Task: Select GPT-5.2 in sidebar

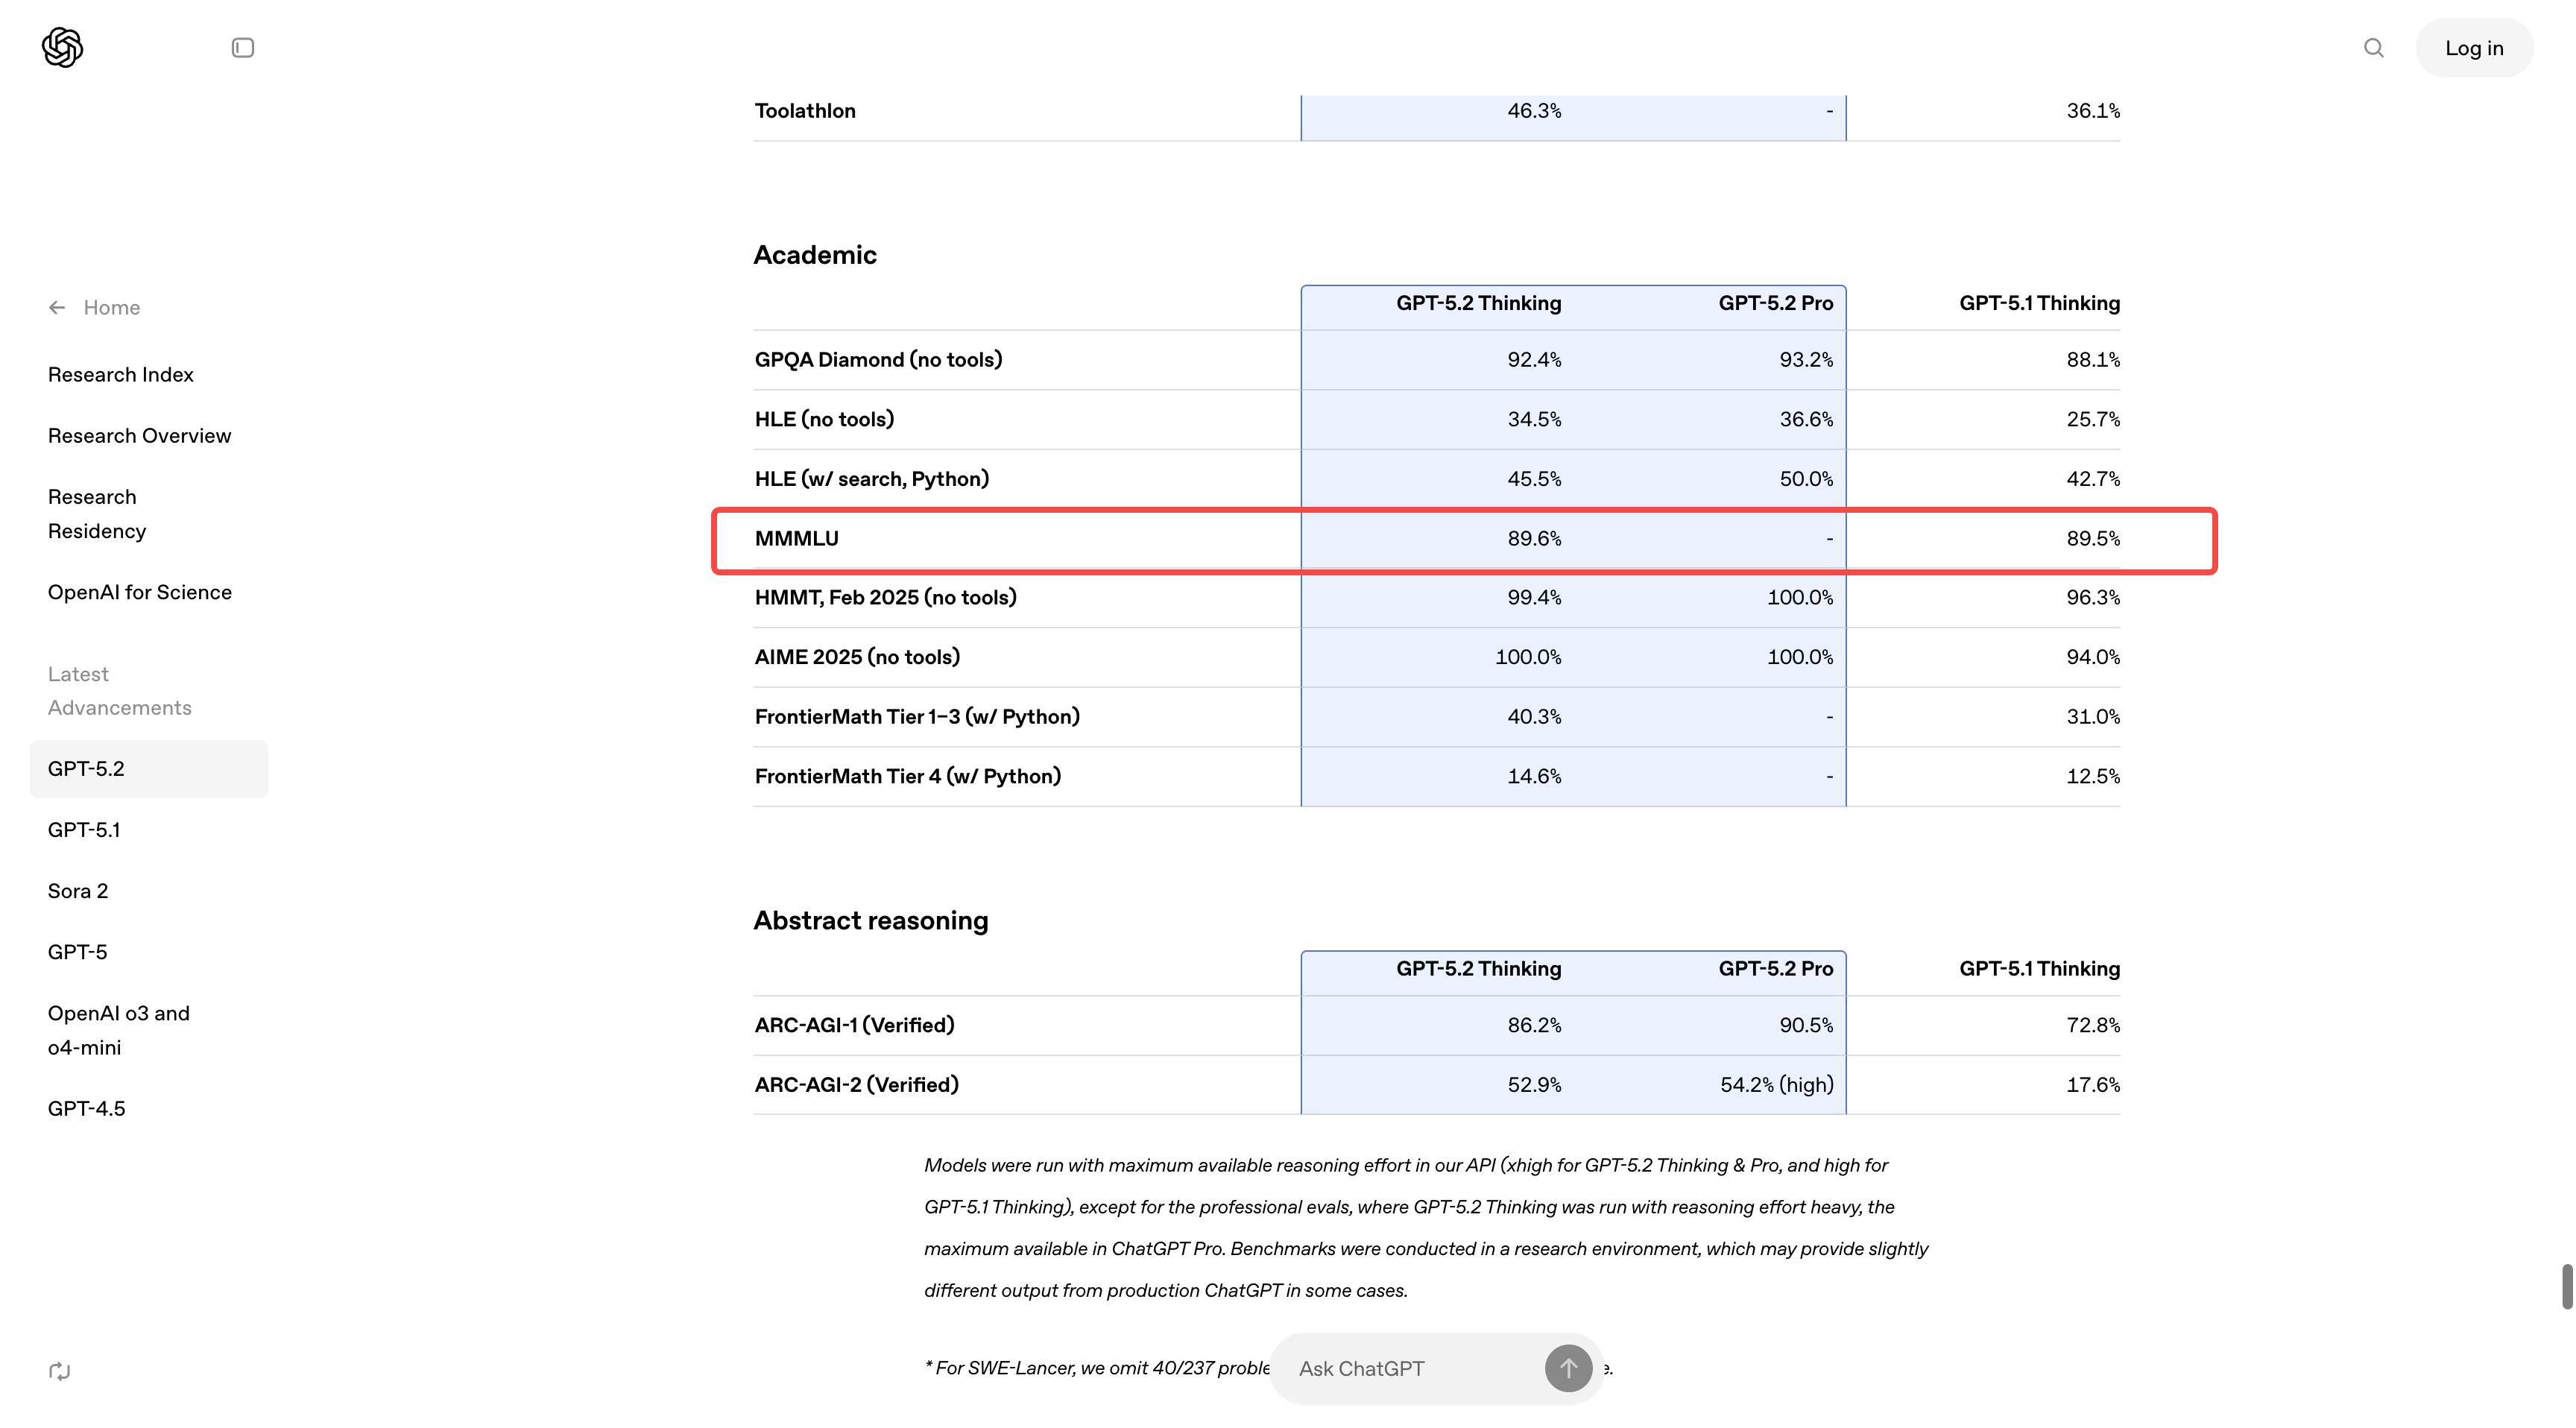Action: pyautogui.click(x=86, y=769)
